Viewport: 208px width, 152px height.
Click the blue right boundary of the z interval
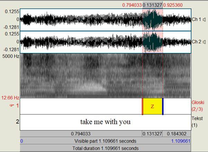pyautogui.click(x=162, y=106)
